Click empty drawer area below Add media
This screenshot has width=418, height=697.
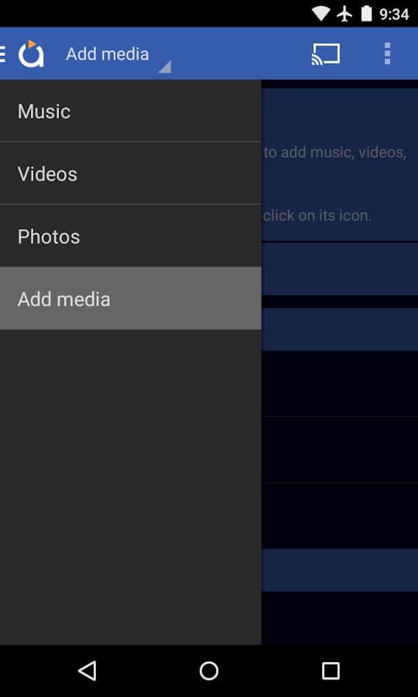[x=131, y=487]
